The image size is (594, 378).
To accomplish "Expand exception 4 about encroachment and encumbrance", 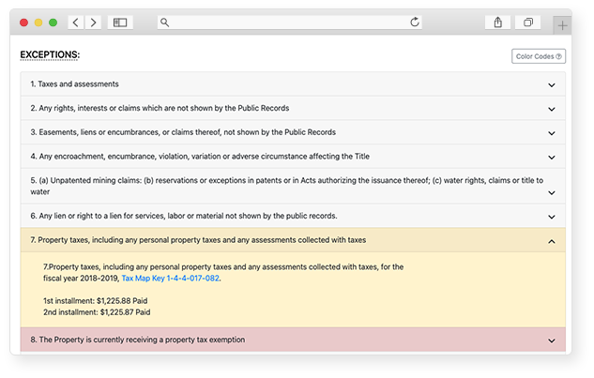I will 552,157.
